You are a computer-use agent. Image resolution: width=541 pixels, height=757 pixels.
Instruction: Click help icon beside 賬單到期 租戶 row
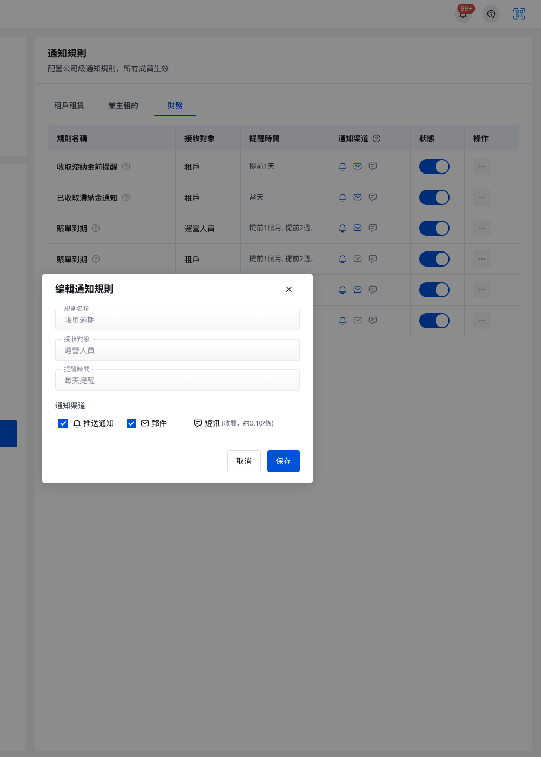[x=96, y=259]
